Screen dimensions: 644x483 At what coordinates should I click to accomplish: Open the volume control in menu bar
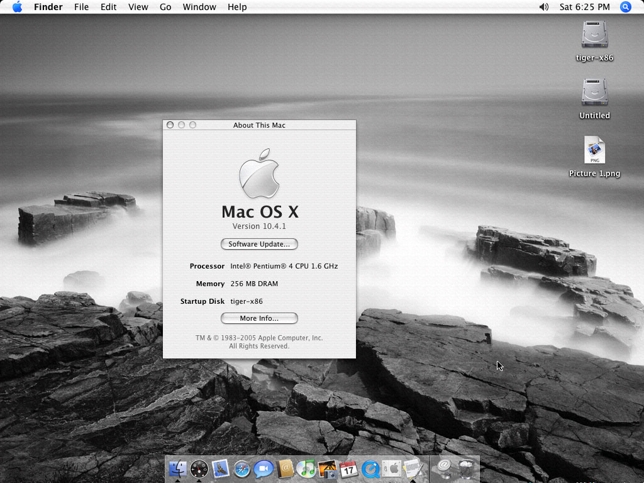544,7
